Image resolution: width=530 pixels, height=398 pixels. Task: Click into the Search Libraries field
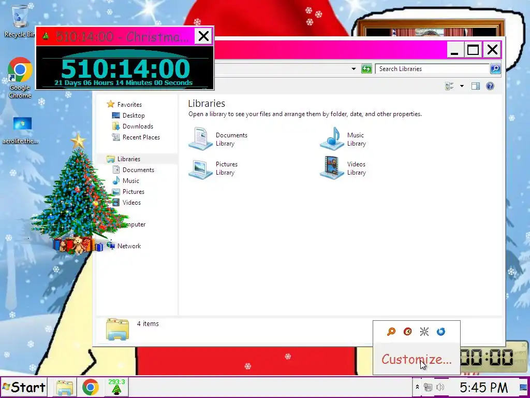[x=433, y=69]
